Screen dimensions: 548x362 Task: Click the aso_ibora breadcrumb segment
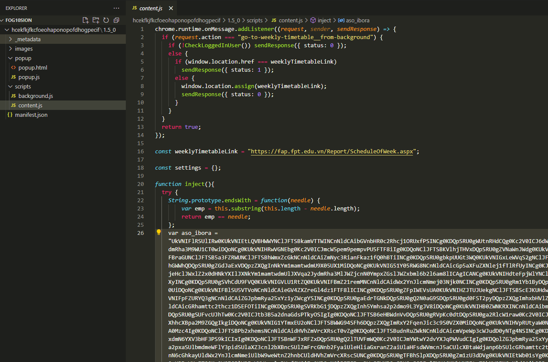click(x=354, y=20)
